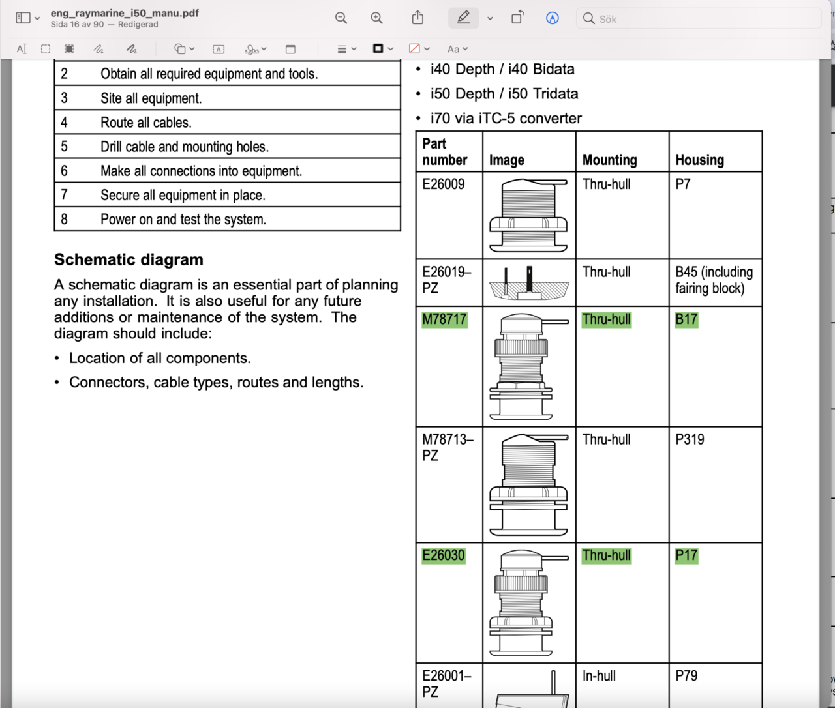Image resolution: width=835 pixels, height=708 pixels.
Task: Select the Sketch drawing tool
Action: [x=98, y=49]
